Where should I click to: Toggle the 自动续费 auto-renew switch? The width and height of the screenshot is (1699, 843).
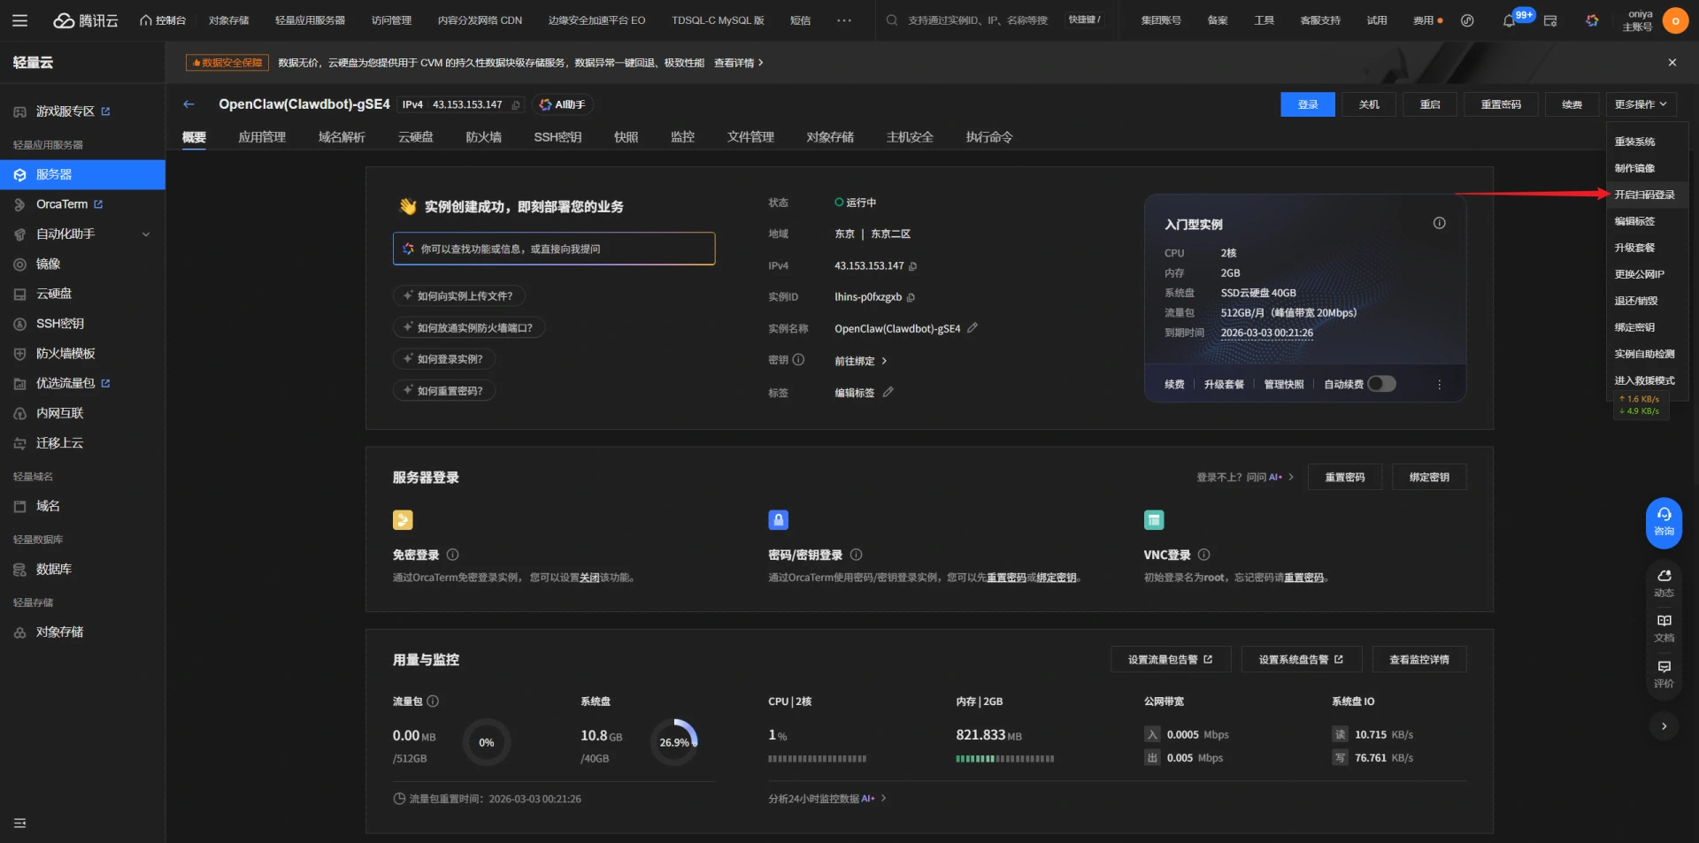click(1381, 384)
